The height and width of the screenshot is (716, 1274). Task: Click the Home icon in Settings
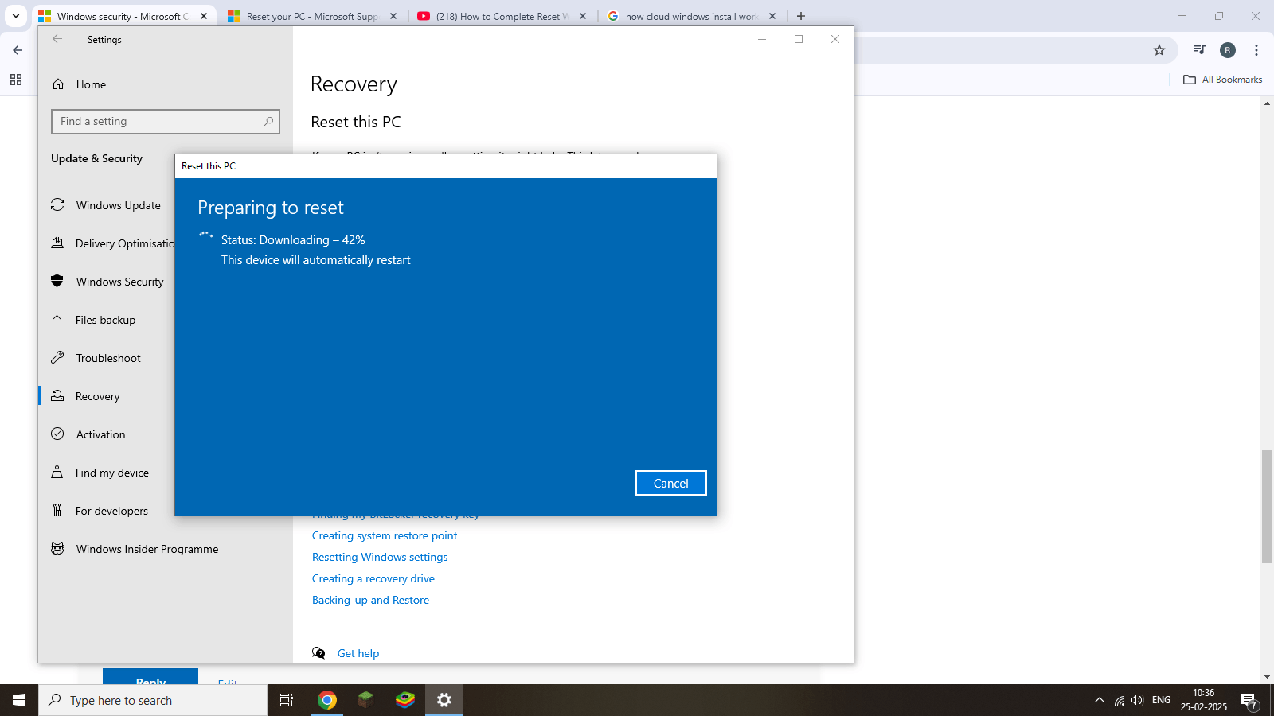58,84
